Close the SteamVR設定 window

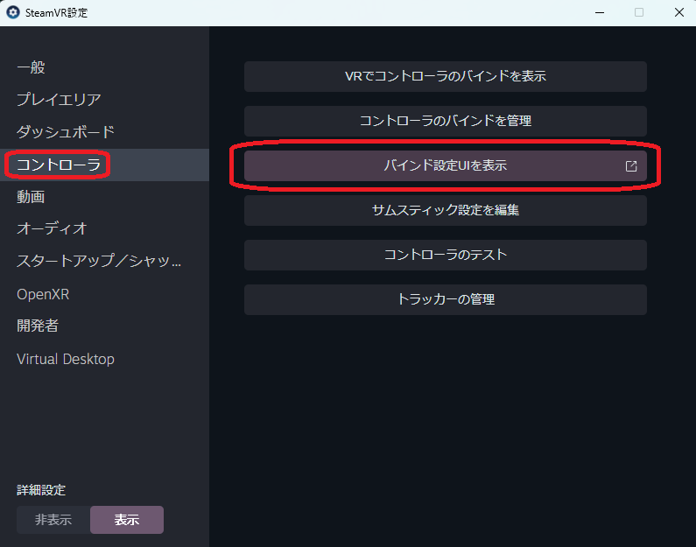click(679, 12)
